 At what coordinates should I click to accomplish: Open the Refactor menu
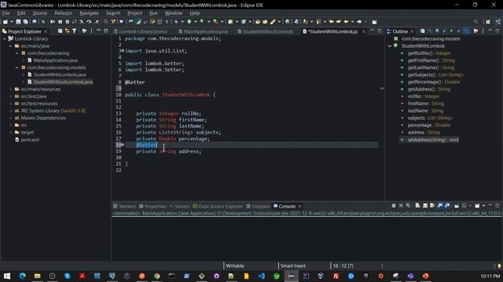[63, 13]
